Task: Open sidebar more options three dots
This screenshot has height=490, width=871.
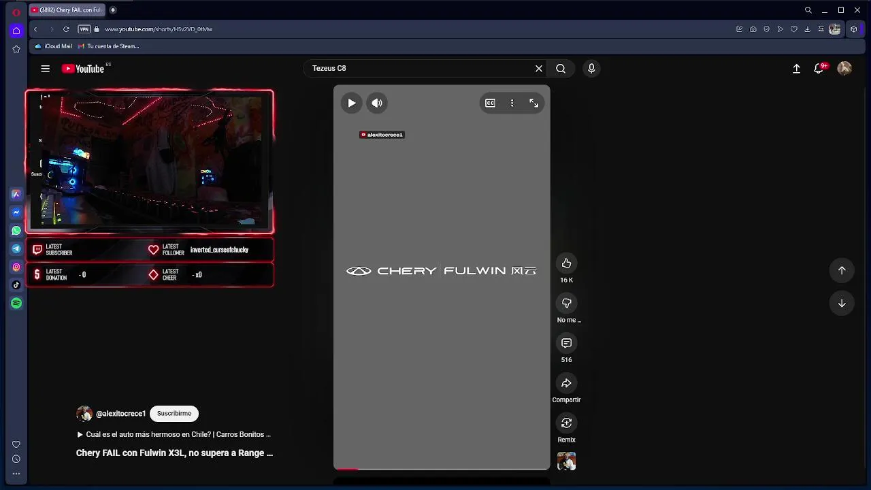Action: 16,474
